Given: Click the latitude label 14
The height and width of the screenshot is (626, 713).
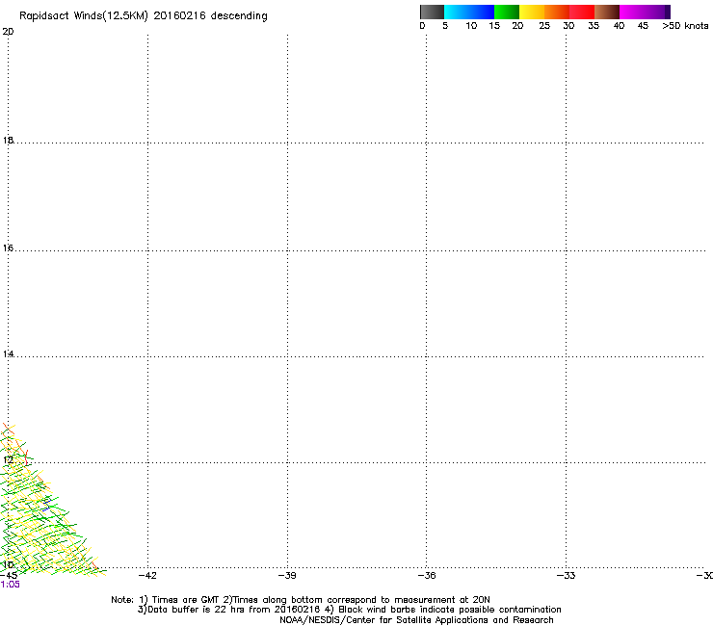Looking at the screenshot, I should click(x=8, y=353).
